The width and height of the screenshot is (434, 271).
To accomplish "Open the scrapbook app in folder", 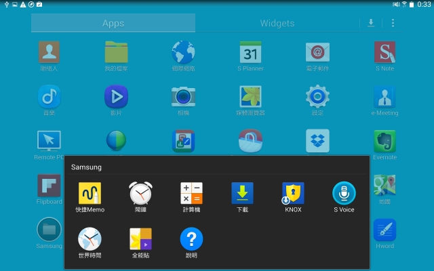I will coord(140,238).
